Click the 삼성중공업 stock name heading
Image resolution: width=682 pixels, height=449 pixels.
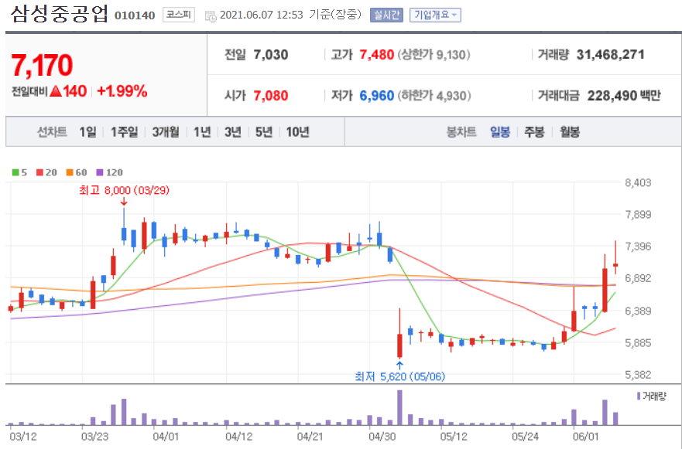coord(59,14)
